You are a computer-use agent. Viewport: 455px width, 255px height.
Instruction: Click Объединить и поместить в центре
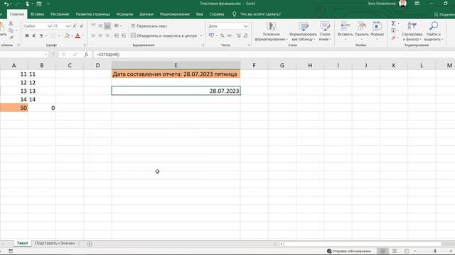click(x=164, y=35)
